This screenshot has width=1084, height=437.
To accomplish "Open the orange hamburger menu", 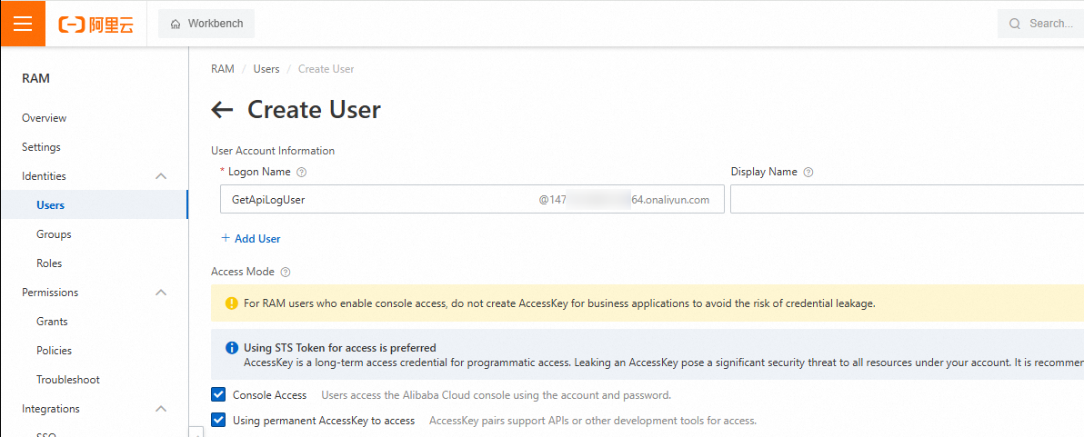I will [x=23, y=24].
